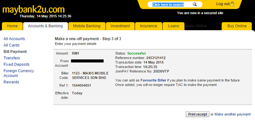Click the heading 'Make a one-off payment - Step 3 of 3'
This screenshot has height=123, width=255.
tap(88, 39)
